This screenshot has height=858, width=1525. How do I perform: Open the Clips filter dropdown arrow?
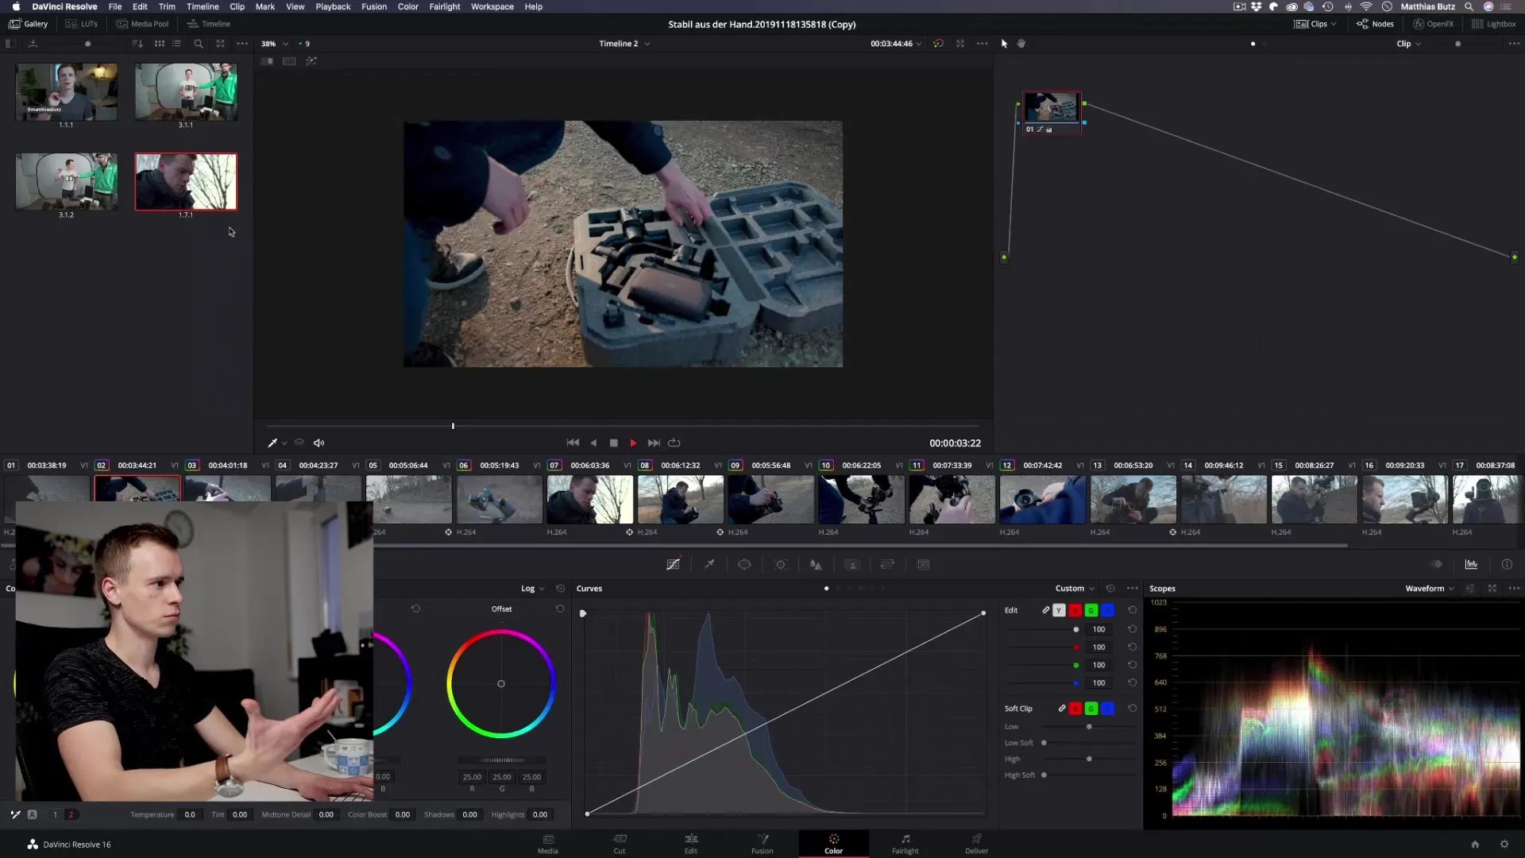click(1334, 24)
